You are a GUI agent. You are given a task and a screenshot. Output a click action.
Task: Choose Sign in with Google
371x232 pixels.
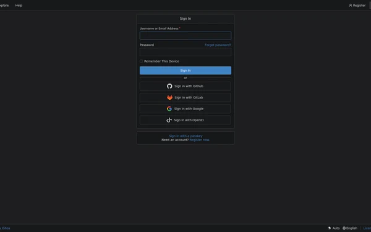point(185,109)
